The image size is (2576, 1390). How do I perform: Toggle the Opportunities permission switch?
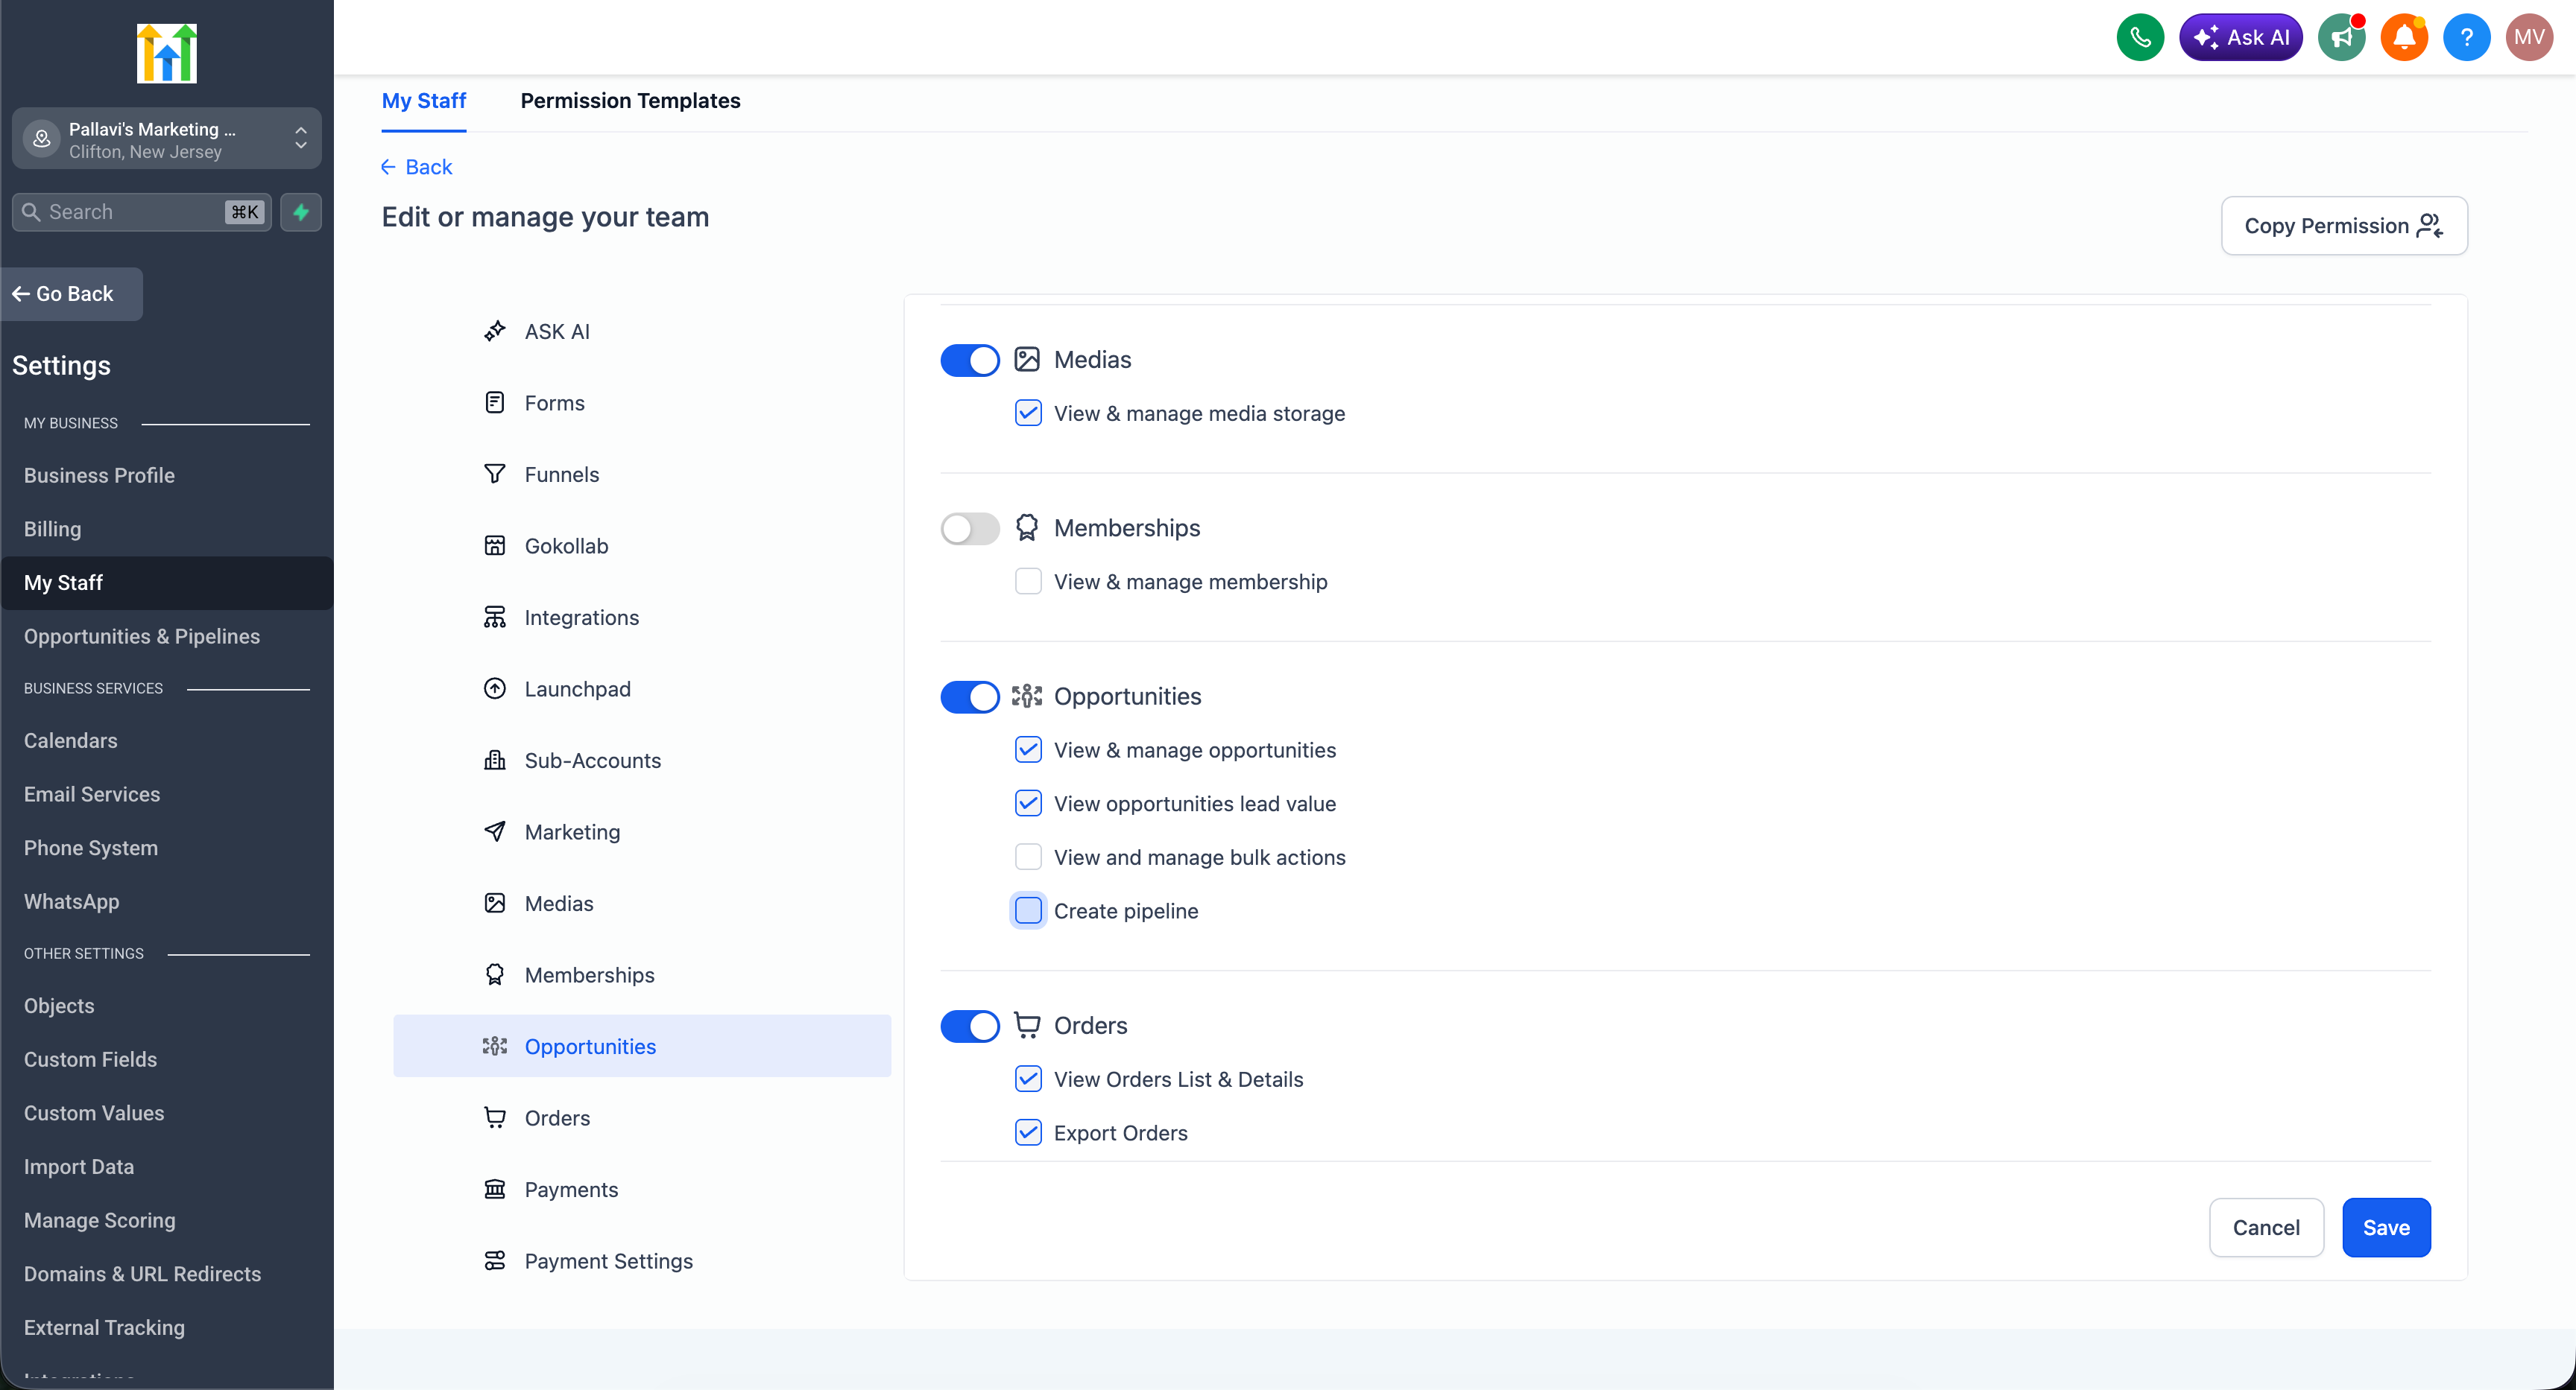(x=970, y=696)
